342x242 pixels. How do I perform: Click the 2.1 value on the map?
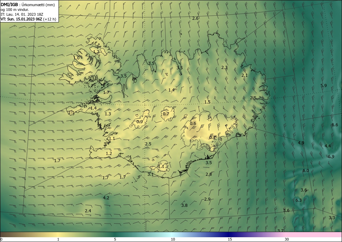pyautogui.click(x=245, y=75)
